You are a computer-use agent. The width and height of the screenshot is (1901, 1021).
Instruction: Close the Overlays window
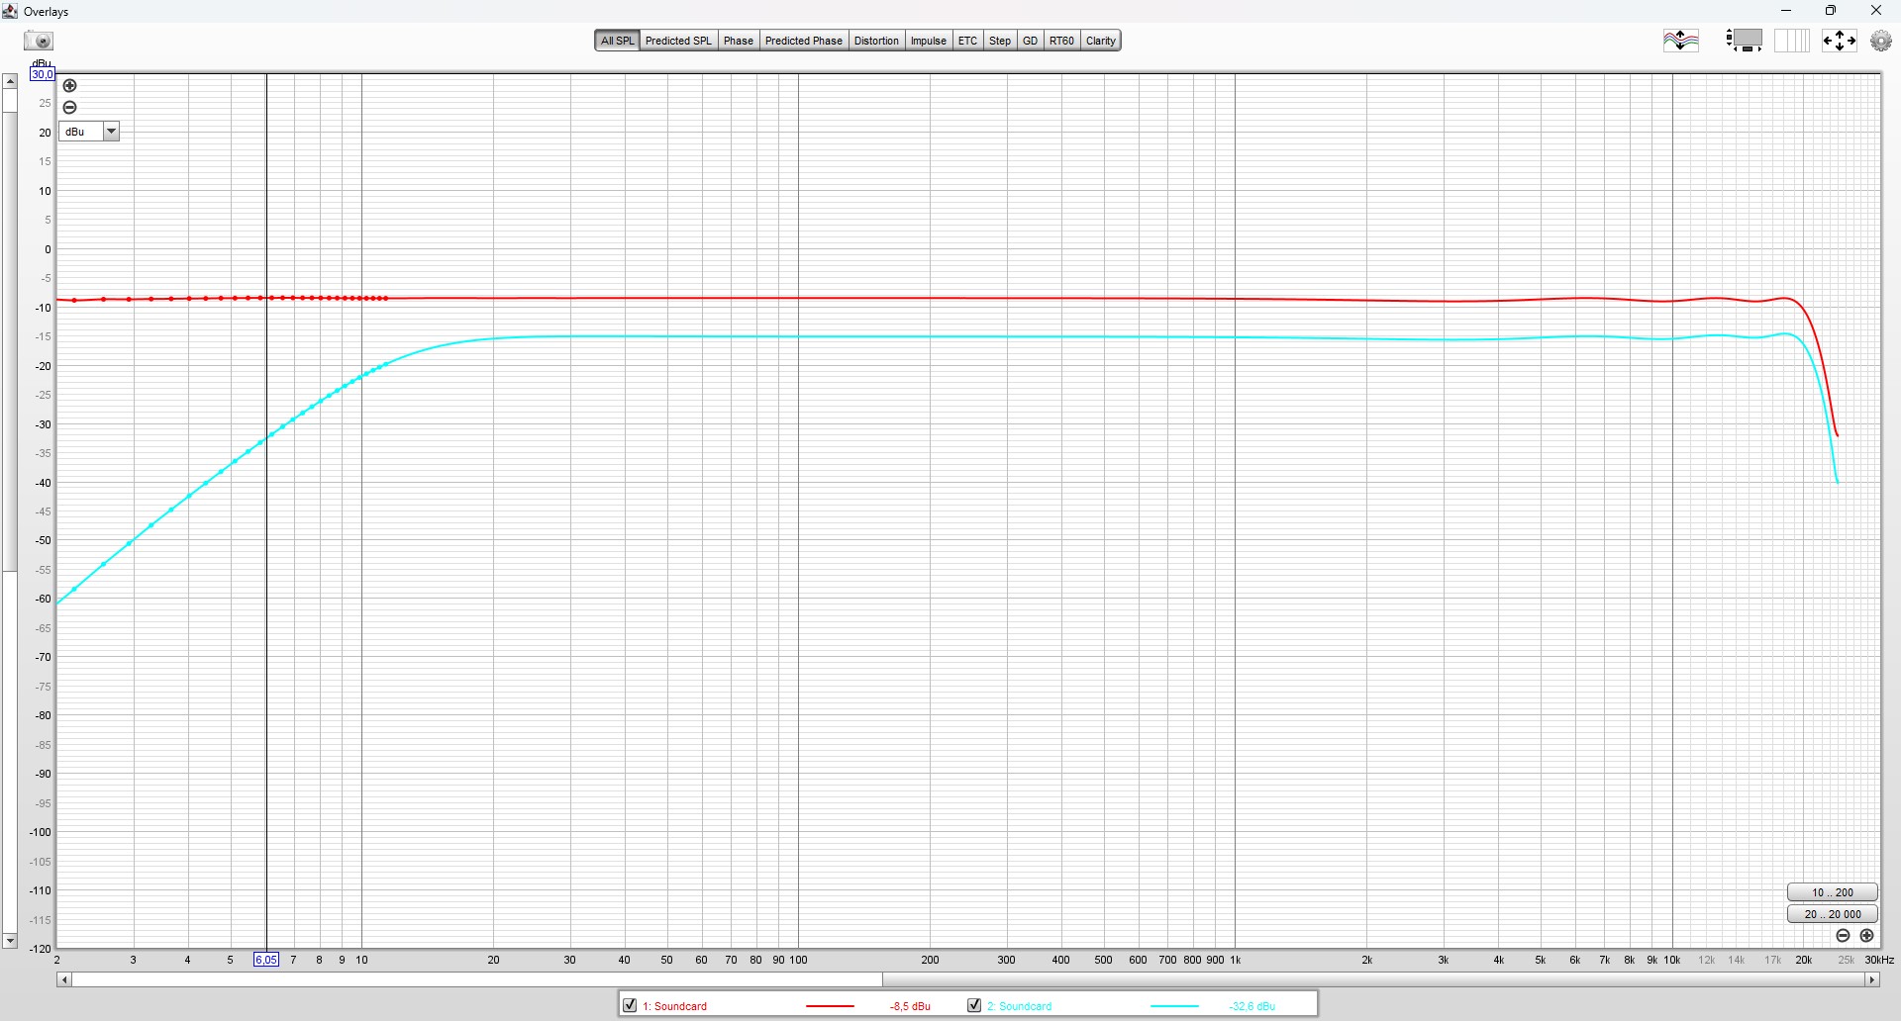pyautogui.click(x=1876, y=11)
